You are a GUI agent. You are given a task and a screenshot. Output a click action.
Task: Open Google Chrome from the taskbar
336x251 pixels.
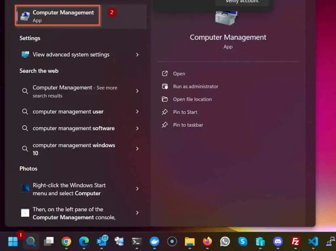tap(67, 241)
